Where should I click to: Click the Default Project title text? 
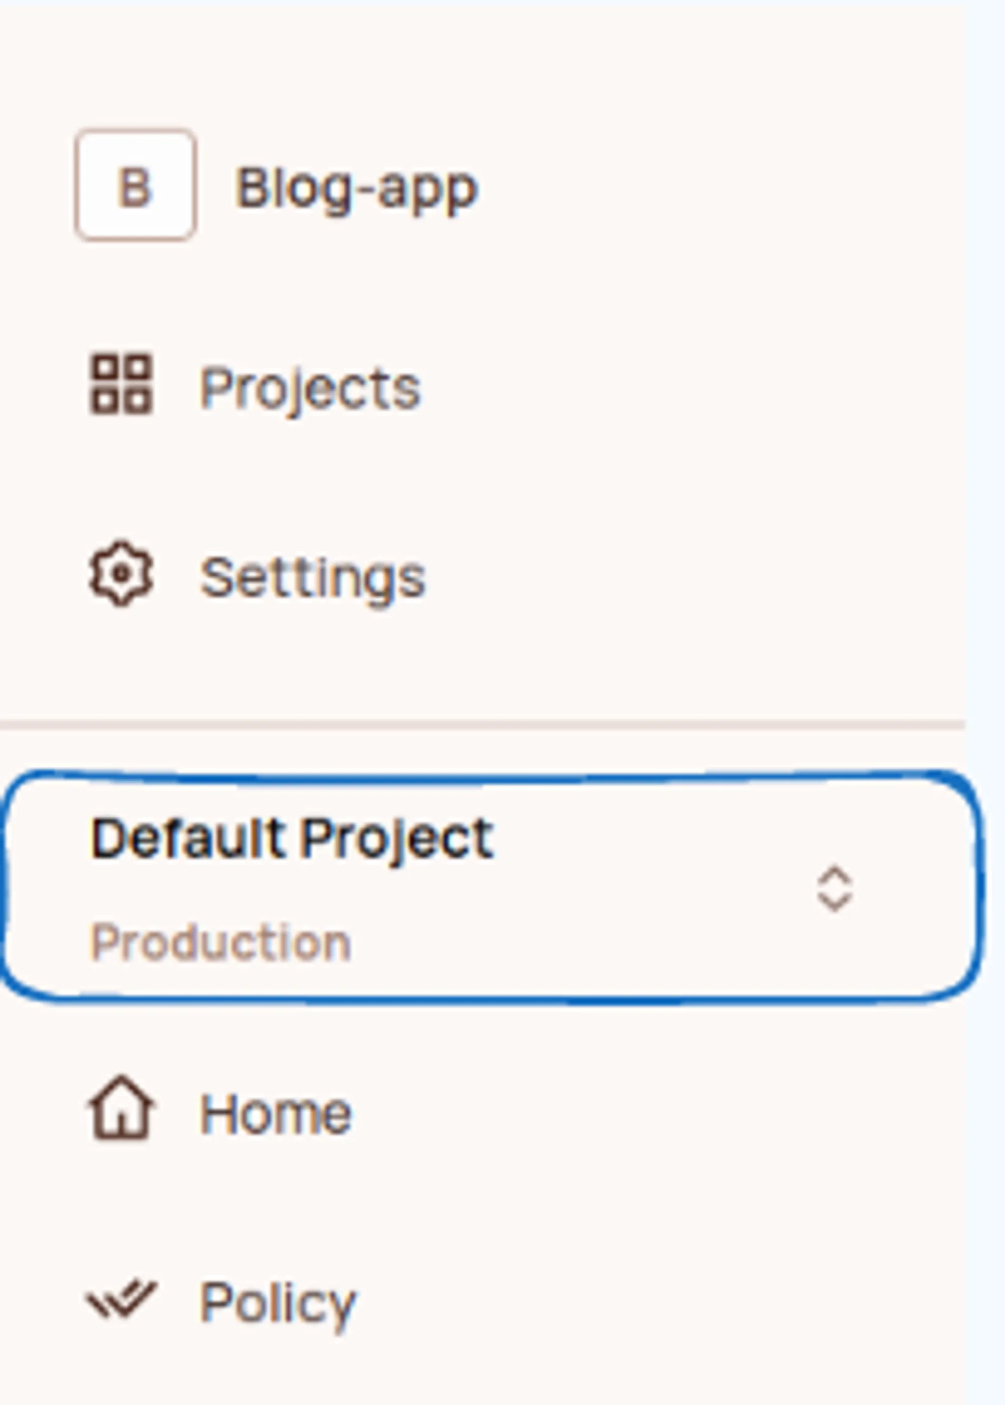(x=292, y=838)
